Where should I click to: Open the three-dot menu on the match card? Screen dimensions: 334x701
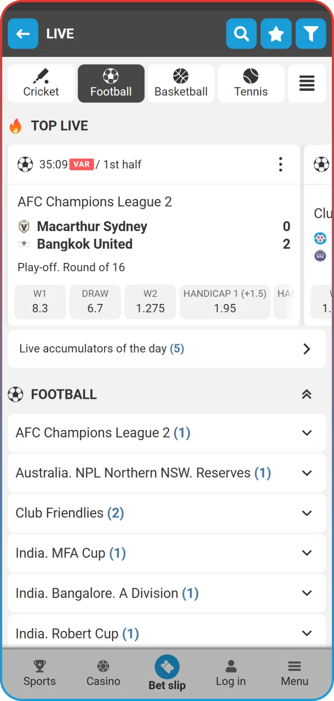(280, 164)
